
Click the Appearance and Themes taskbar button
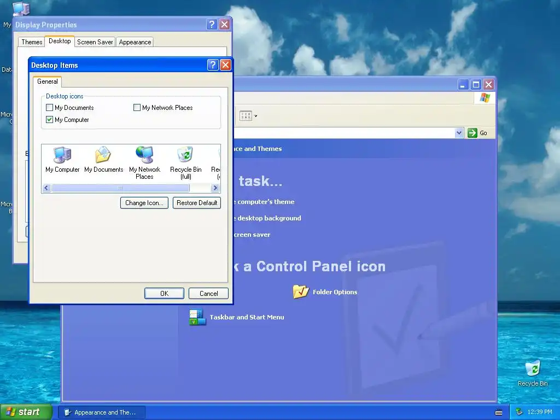click(102, 412)
